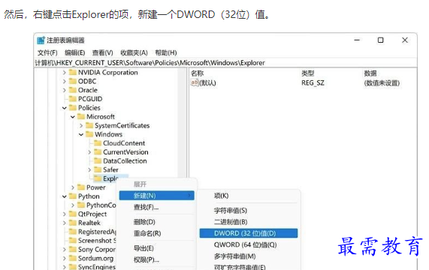Click the Sordum.org folder icon

(x=73, y=258)
